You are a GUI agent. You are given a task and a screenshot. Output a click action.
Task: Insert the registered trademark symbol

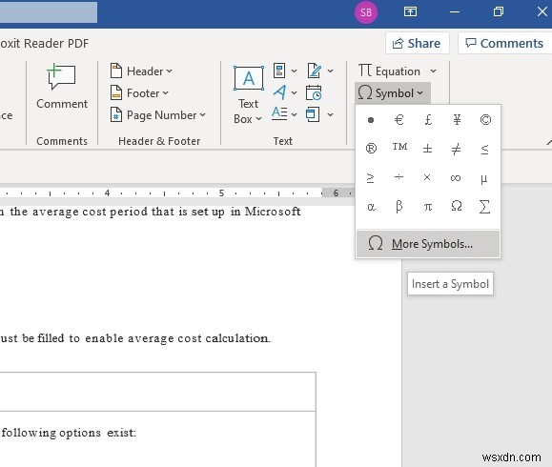(x=370, y=149)
